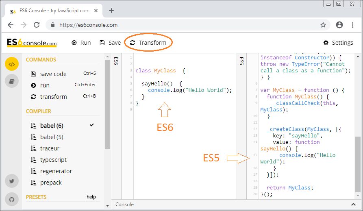Click "return MyClass;" in the ES5 output
Viewport: 363px width, 211px height.
[290, 187]
